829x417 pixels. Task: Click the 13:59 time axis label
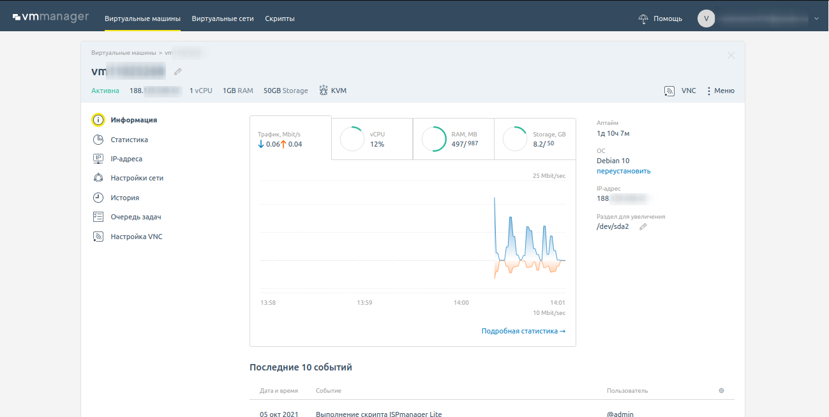tap(364, 302)
